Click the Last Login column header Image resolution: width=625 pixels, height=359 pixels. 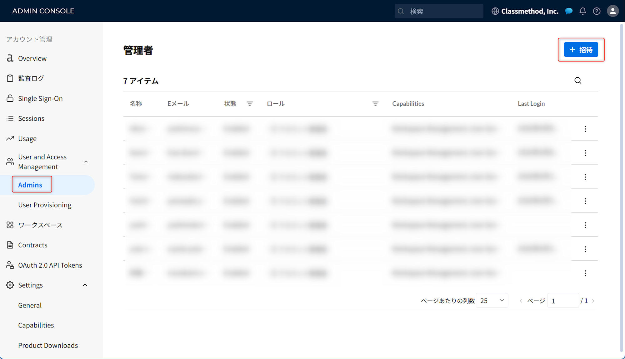click(531, 104)
